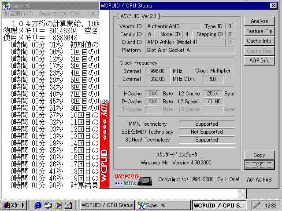Switch to the Super π taskbar button
The image size is (282, 211).
coord(163,205)
